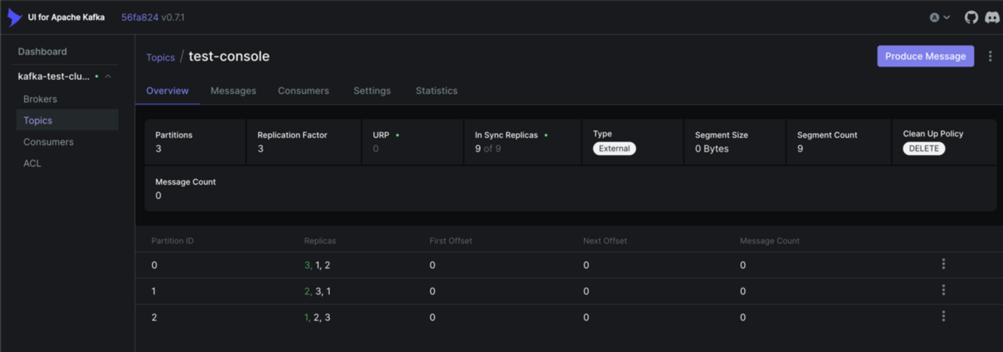Screen dimensions: 1003x352
Task: Open the actions menu for partition 0
Action: pos(943,265)
